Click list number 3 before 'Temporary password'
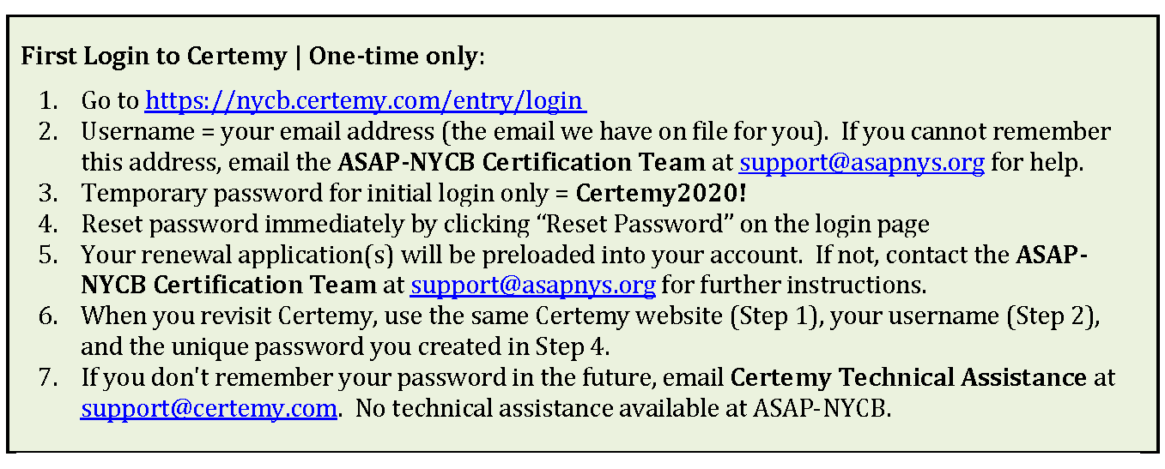The width and height of the screenshot is (1165, 469). pyautogui.click(x=48, y=194)
